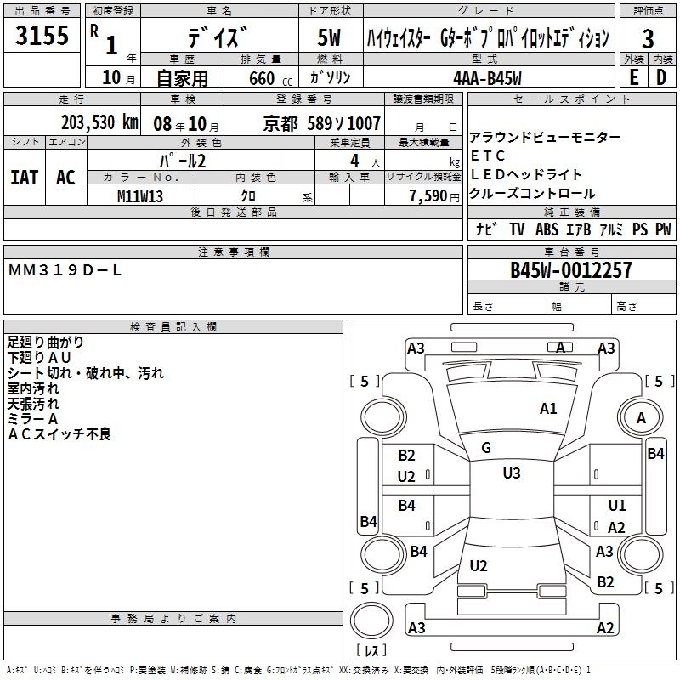Viewport: 680px width, 680px height.
Task: Click the U3 dent mark on roof
Action: 512,473
